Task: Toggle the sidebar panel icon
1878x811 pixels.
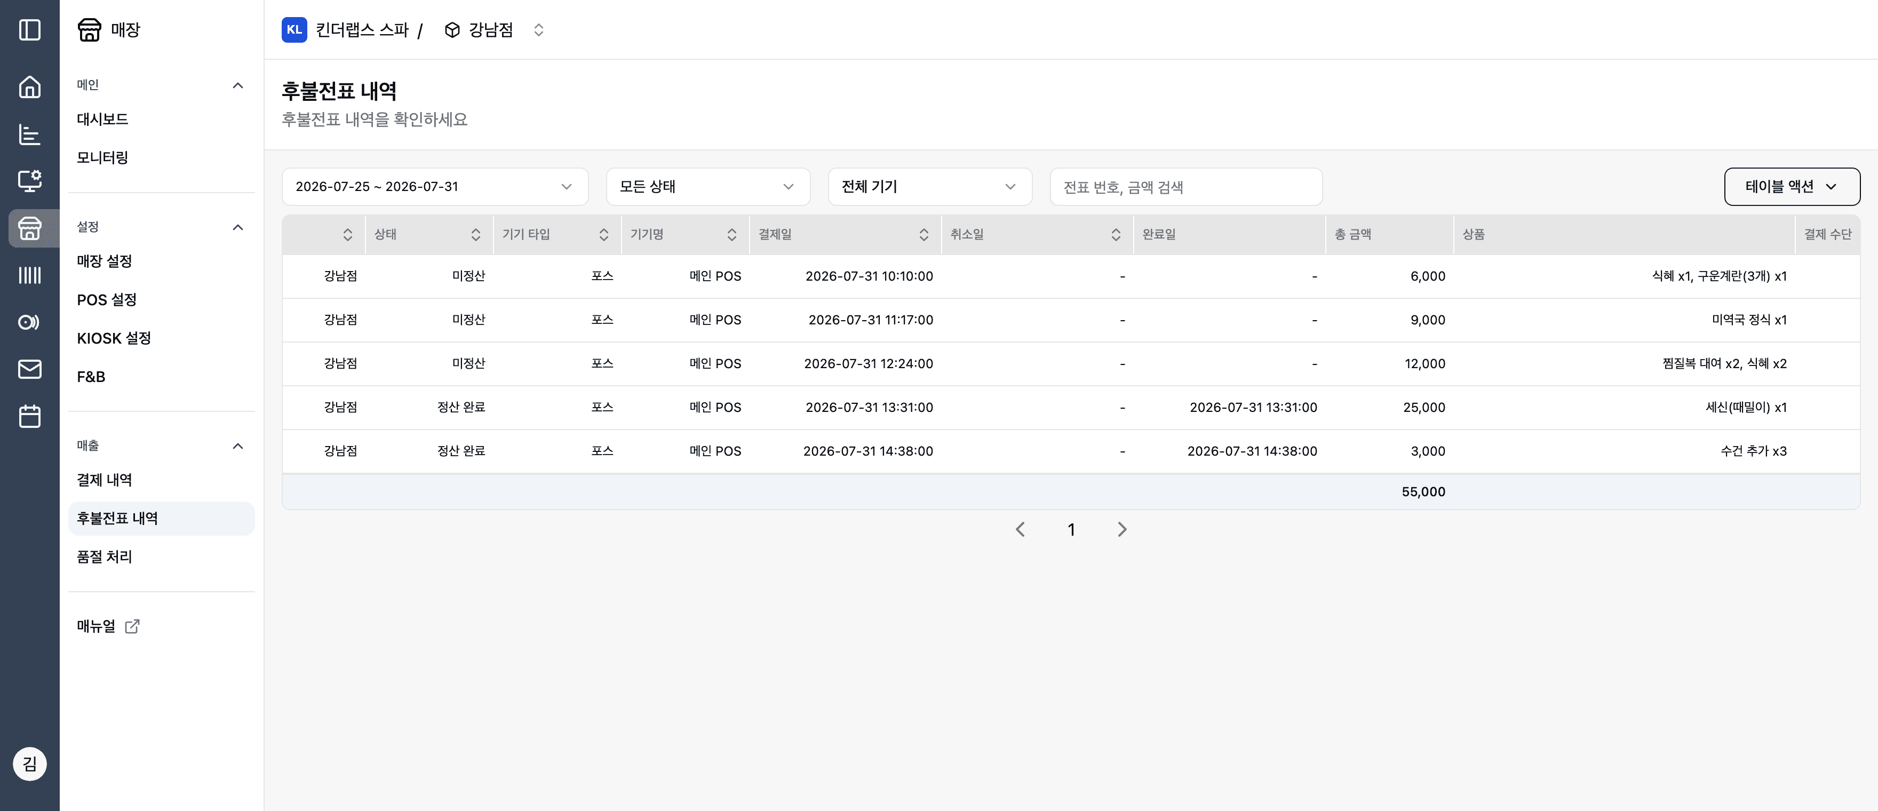Action: [29, 30]
